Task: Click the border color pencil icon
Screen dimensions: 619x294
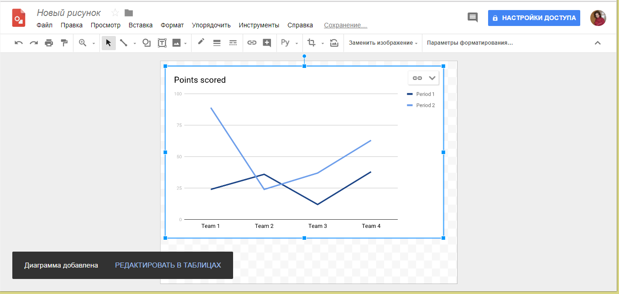Action: (201, 42)
